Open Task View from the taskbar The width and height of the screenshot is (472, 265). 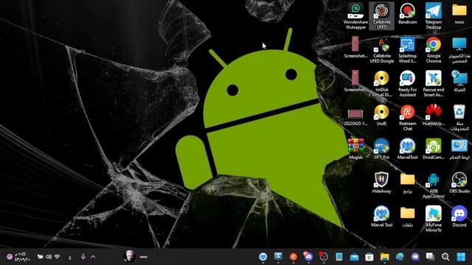(430, 257)
